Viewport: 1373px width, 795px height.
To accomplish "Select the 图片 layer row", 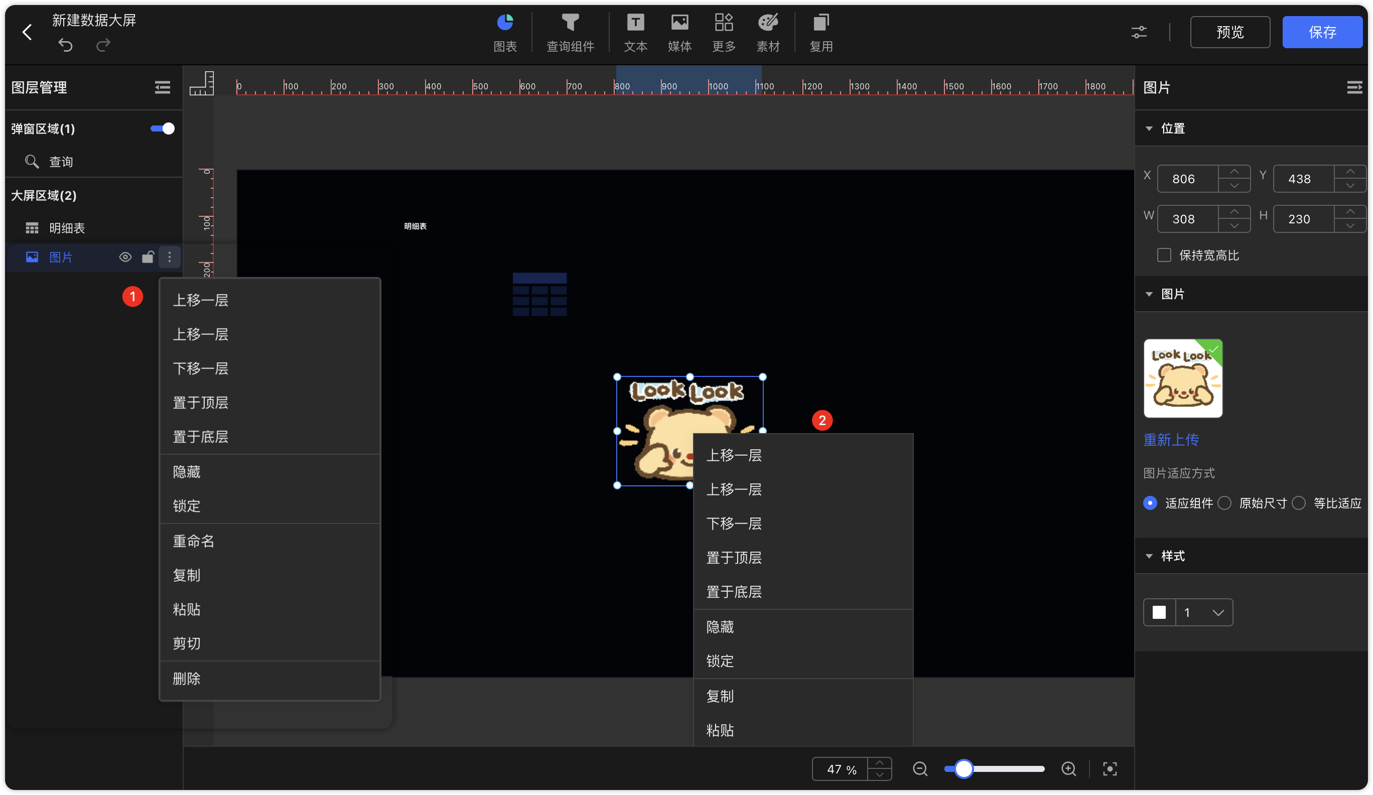I will tap(94, 257).
